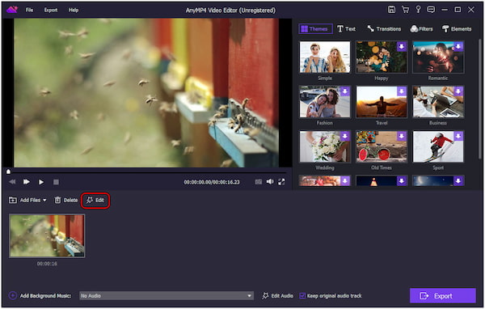Image resolution: width=485 pixels, height=309 pixels.
Task: Select the Wedding theme thumbnail
Action: coord(325,146)
